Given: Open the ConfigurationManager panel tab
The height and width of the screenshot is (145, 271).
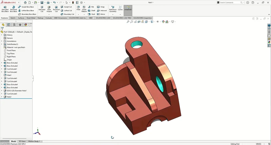Looking at the screenshot, I should click(14, 25).
